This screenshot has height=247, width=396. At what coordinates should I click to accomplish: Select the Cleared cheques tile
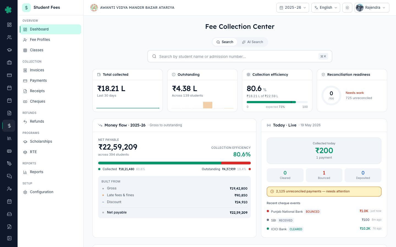pos(285,175)
